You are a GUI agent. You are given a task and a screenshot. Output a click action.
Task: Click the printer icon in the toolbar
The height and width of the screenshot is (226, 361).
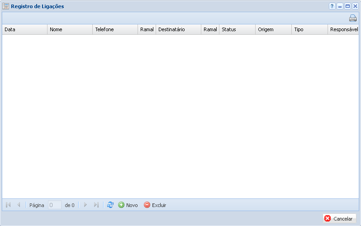[x=352, y=19]
